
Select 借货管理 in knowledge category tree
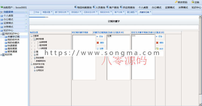point(43,45)
